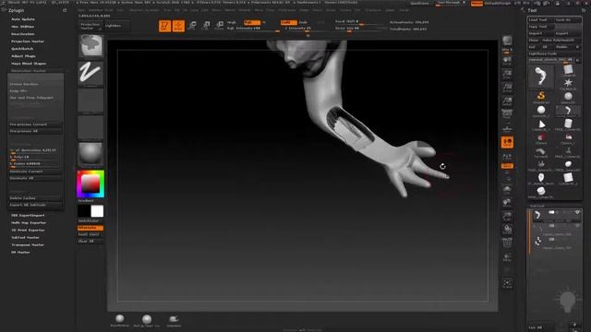Toggle Zsub sculpt mode
The image size is (591, 332).
pyautogui.click(x=303, y=22)
